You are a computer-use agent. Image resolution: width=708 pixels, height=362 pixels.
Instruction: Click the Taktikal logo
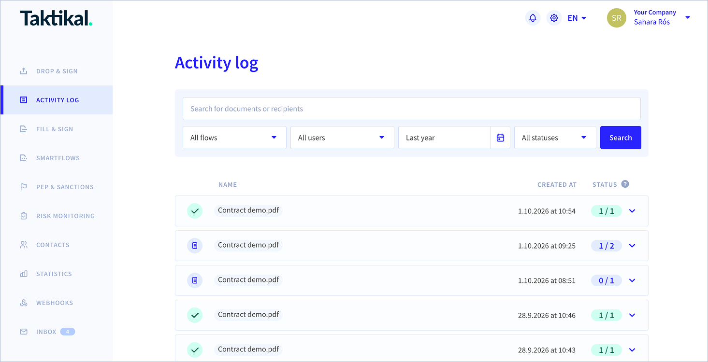(x=56, y=18)
